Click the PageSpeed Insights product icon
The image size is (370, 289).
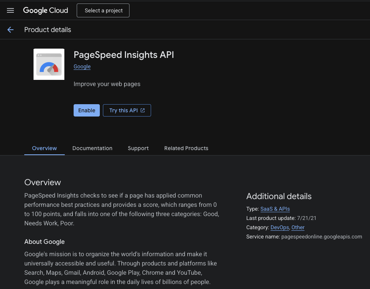click(x=49, y=64)
